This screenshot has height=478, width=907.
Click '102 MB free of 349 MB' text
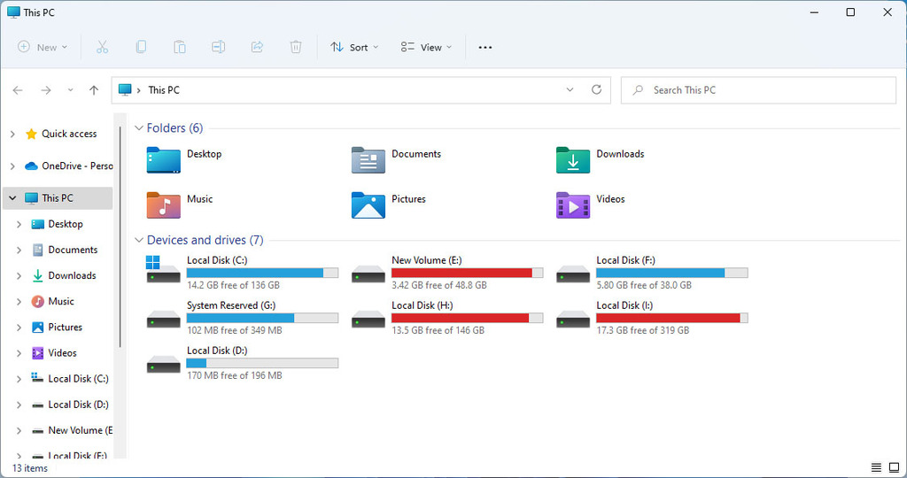234,330
